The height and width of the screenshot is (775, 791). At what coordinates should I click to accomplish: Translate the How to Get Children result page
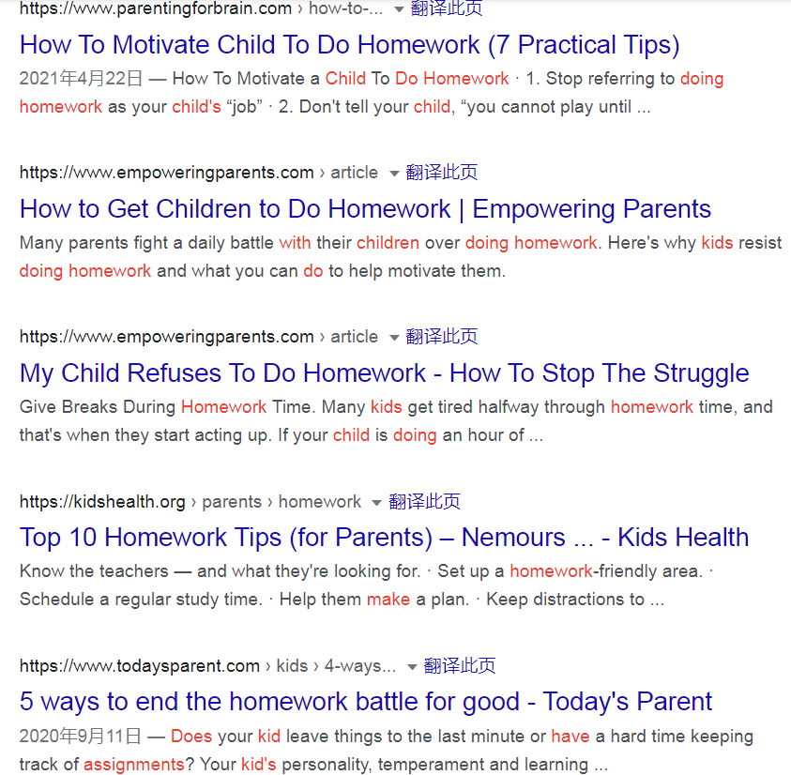(x=441, y=173)
